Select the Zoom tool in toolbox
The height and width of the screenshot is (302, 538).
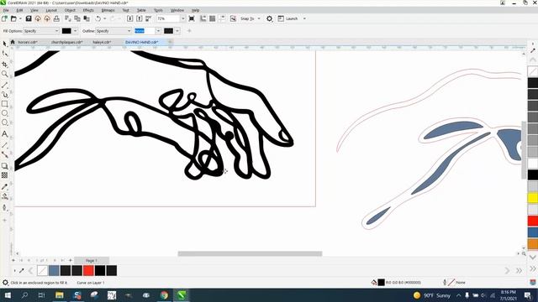(x=4, y=74)
